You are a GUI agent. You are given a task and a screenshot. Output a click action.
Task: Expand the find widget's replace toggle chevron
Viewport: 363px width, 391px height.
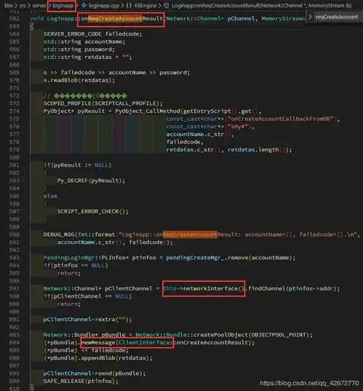coord(310,17)
